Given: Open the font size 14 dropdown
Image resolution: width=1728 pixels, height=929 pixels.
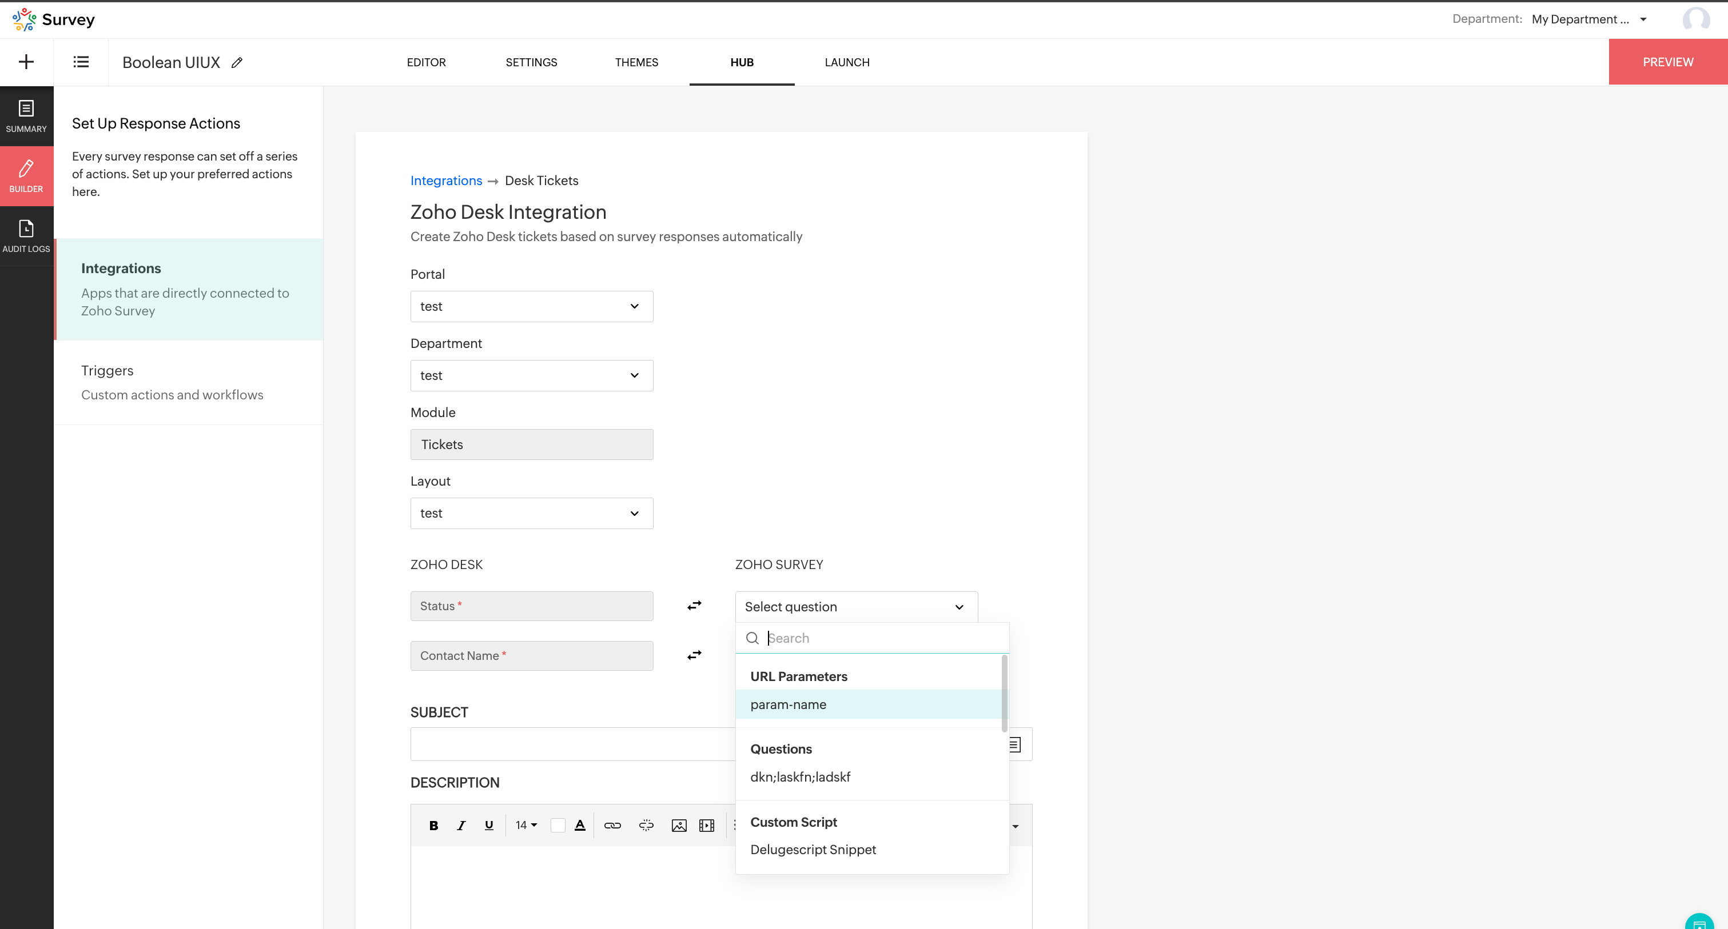Looking at the screenshot, I should coord(526,825).
